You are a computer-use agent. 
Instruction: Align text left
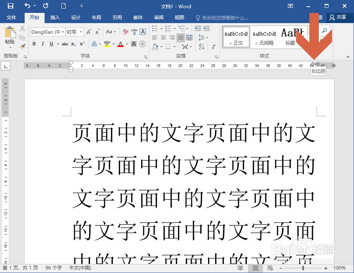coord(155,38)
